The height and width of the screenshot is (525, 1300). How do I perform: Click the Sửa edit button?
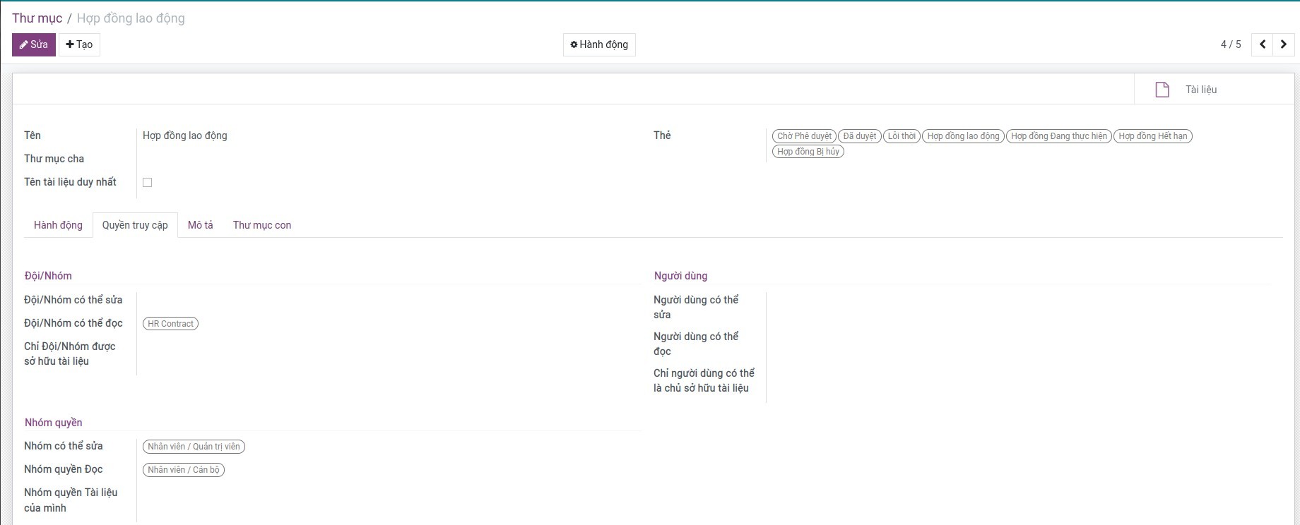pos(33,44)
